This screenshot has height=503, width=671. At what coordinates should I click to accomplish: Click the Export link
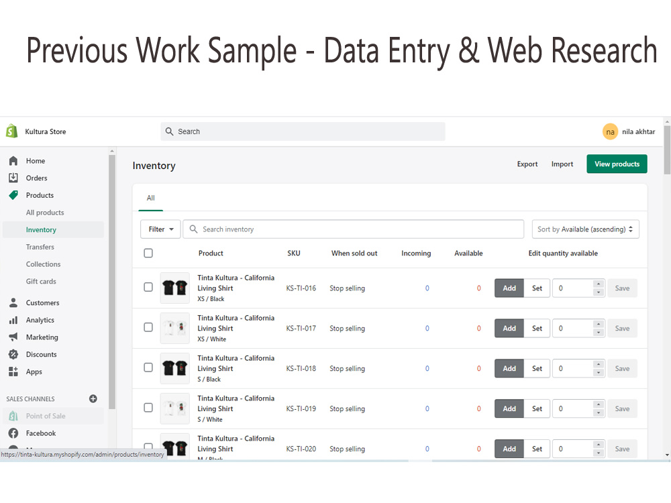(527, 164)
